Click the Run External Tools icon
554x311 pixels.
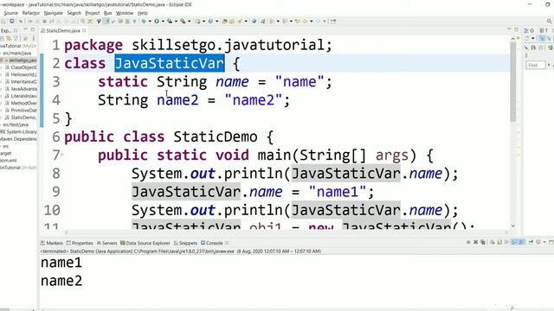click(183, 21)
